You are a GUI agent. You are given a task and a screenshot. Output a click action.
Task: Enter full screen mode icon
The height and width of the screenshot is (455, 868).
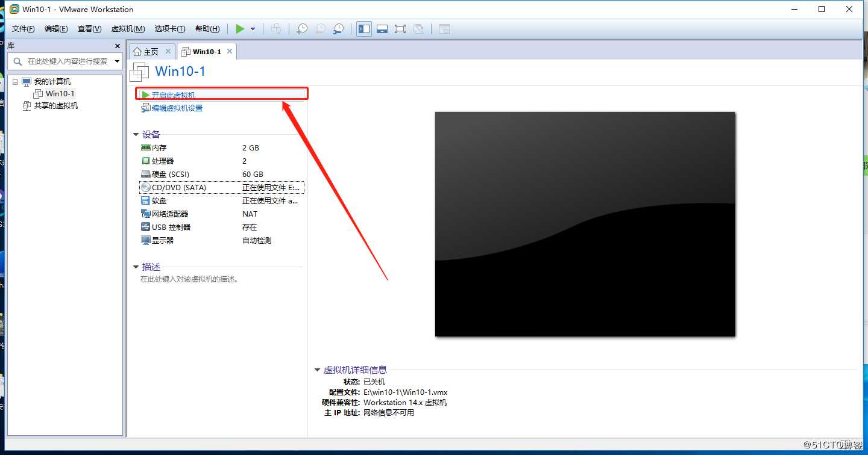(x=400, y=29)
